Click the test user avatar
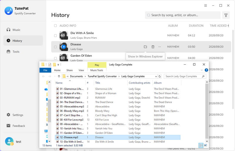This screenshot has width=235, height=151. tap(9, 141)
